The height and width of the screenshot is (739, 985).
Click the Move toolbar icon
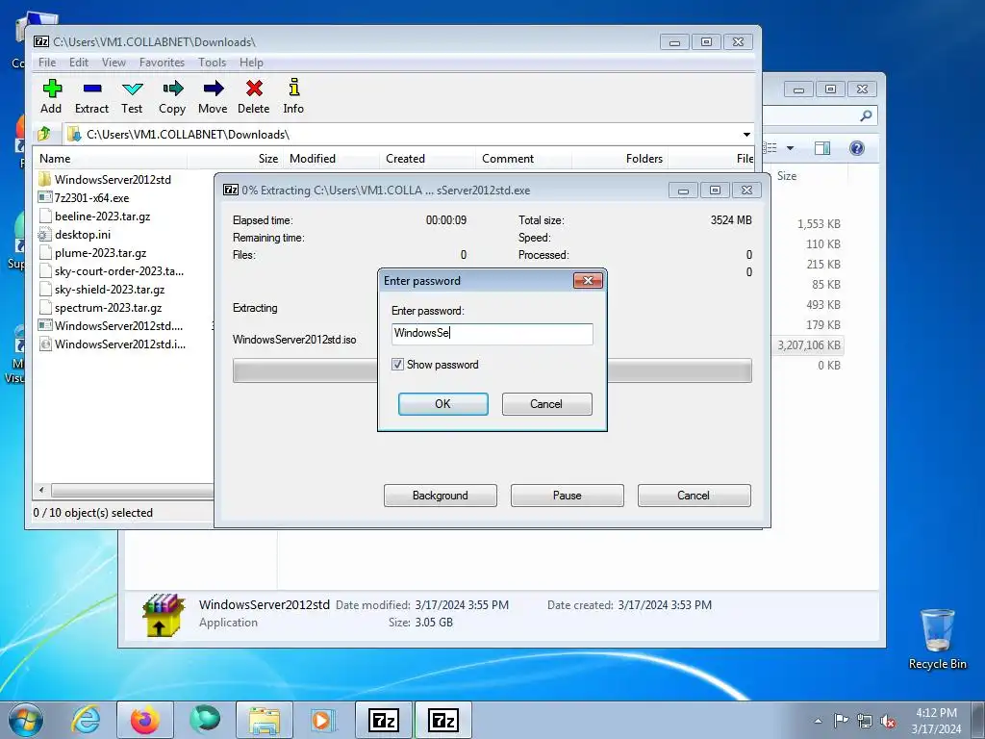[x=213, y=89]
